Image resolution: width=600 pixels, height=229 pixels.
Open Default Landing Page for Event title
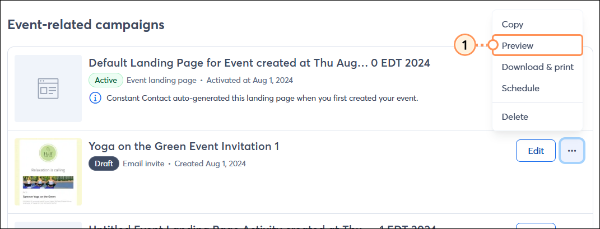pos(259,63)
